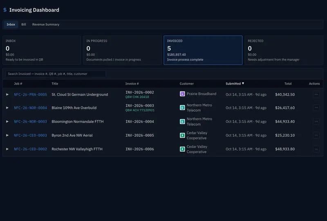Open the actions menu for the Bloomington Normandale FTTH row

(x=316, y=121)
